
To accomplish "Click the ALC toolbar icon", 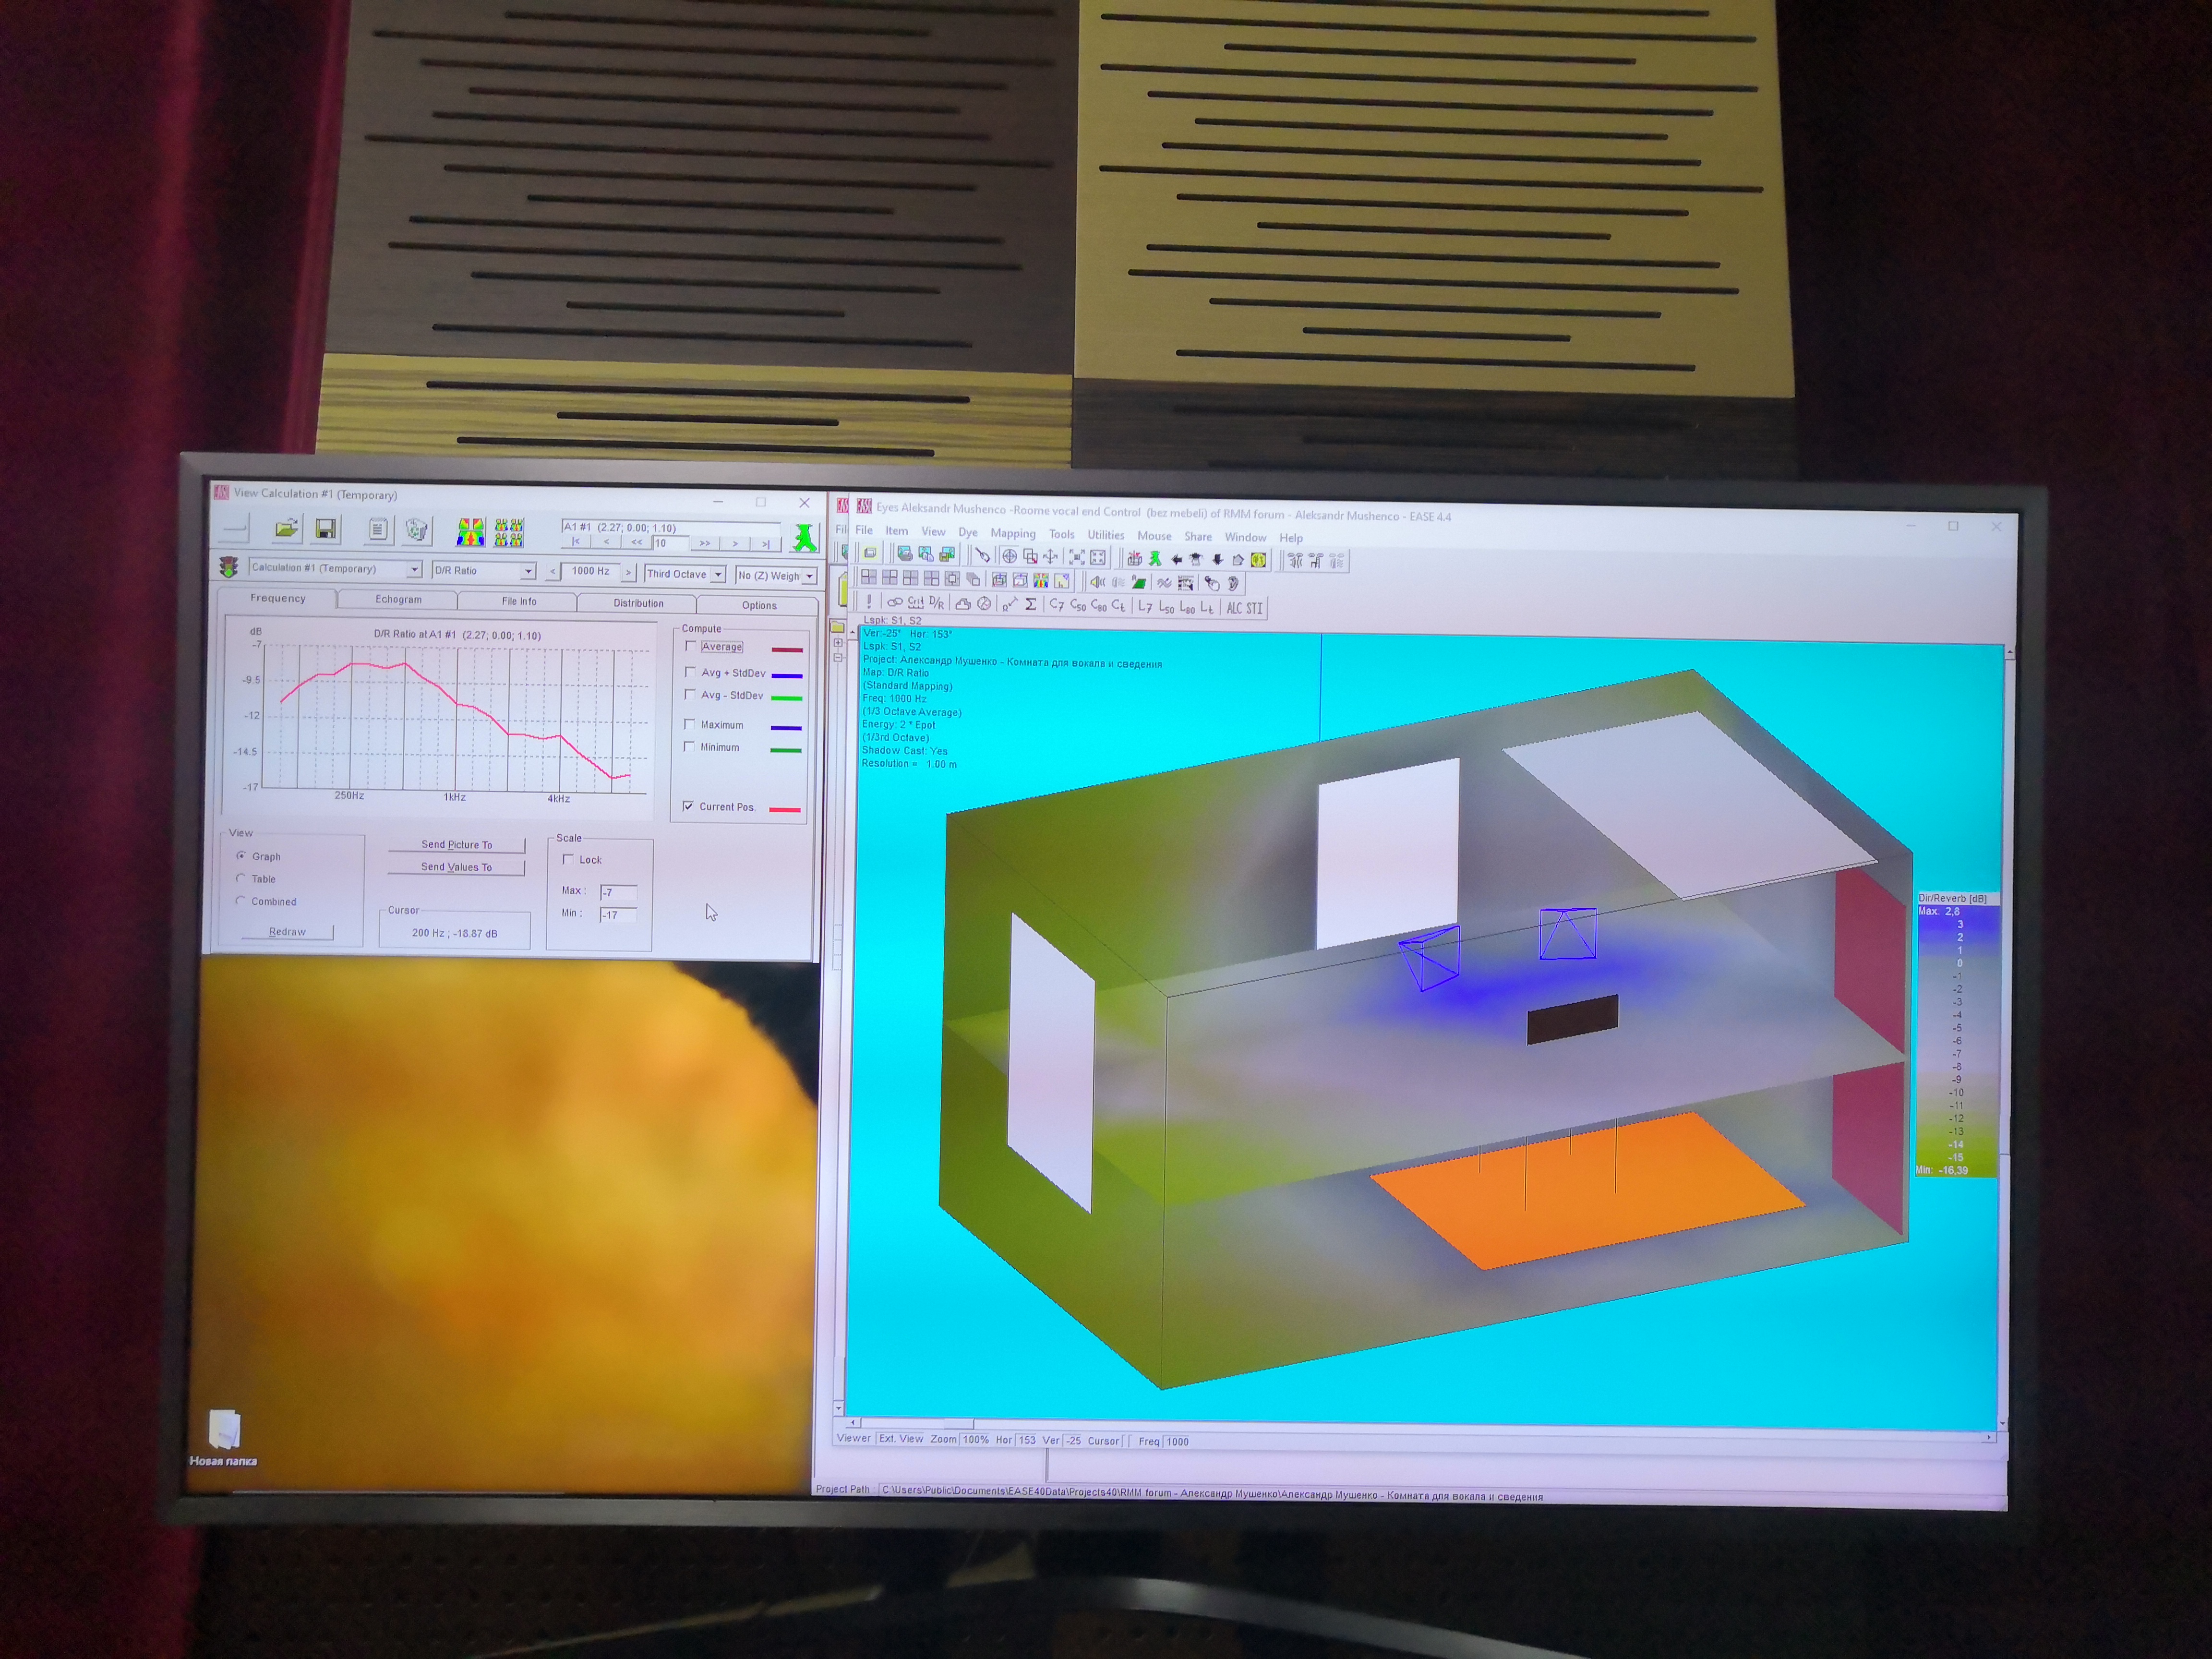I will pyautogui.click(x=1234, y=608).
